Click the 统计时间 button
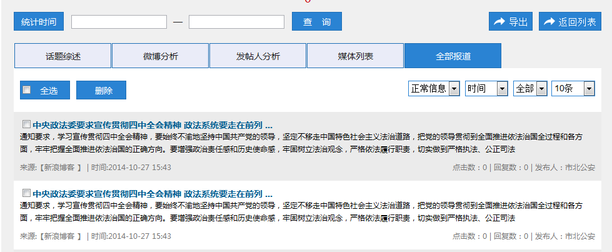The width and height of the screenshot is (612, 252). pos(39,22)
